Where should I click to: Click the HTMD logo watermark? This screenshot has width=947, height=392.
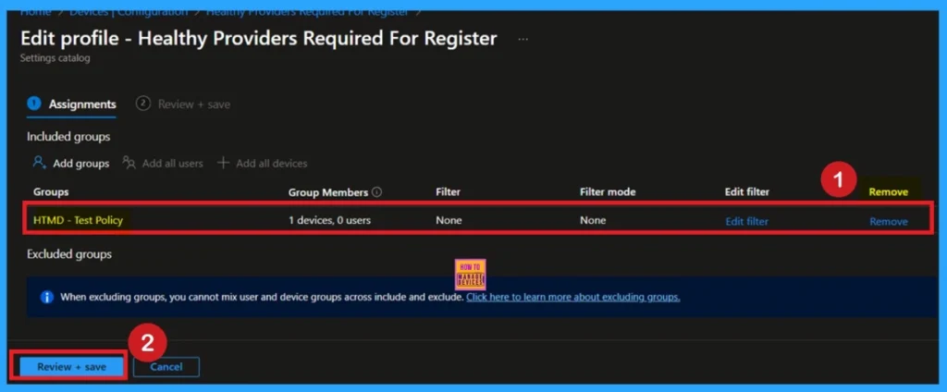tap(471, 274)
